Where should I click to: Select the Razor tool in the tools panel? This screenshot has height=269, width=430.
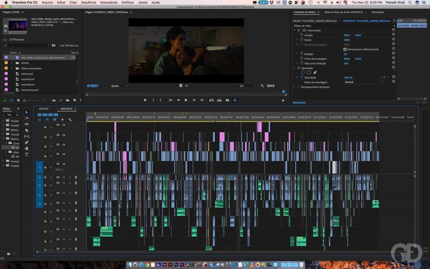27,130
